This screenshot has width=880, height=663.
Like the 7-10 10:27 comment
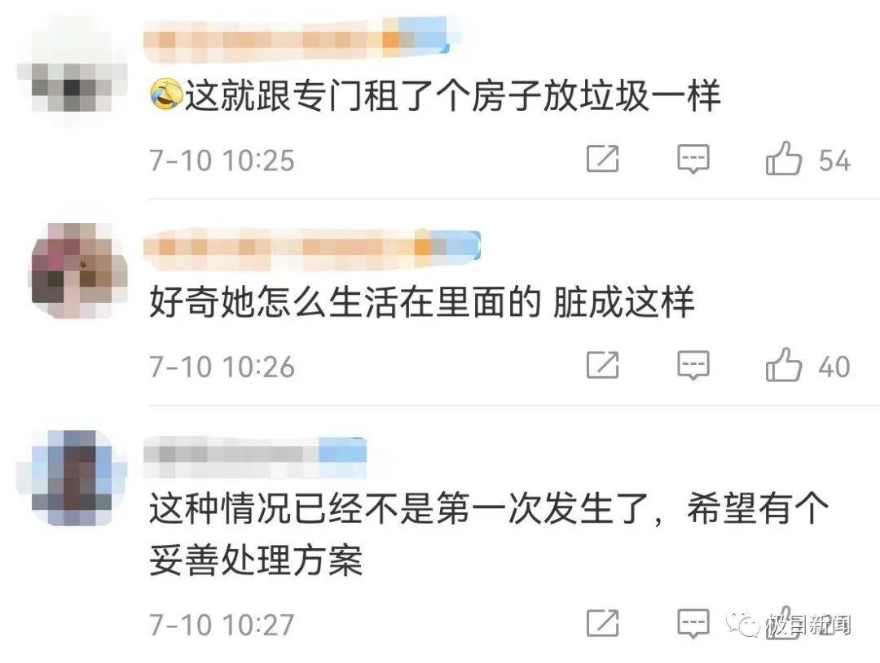click(x=784, y=622)
